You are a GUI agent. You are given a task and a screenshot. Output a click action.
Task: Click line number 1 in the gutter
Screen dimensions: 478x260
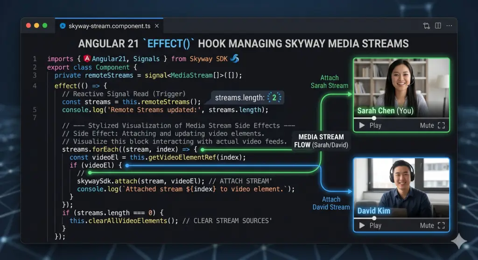point(35,59)
